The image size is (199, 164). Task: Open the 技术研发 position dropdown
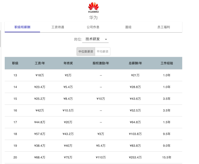[95, 39]
